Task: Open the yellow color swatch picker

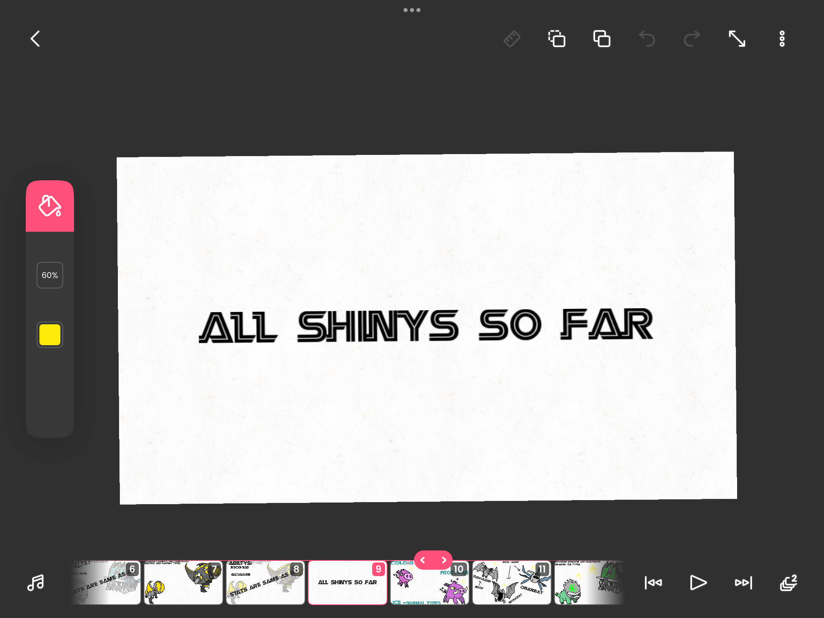Action: click(x=50, y=335)
